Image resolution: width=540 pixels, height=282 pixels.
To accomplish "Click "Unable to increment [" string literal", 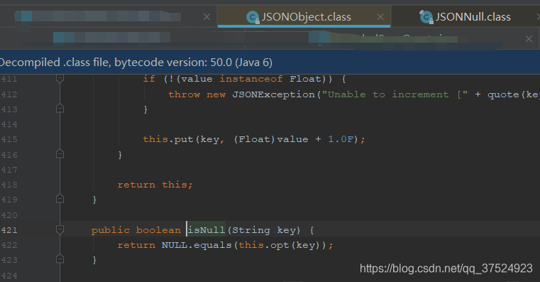I will (395, 94).
